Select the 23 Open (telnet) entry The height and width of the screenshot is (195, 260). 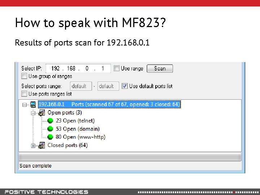[x=75, y=121]
